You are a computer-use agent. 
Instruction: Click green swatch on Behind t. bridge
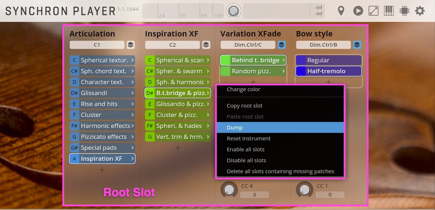[225, 60]
